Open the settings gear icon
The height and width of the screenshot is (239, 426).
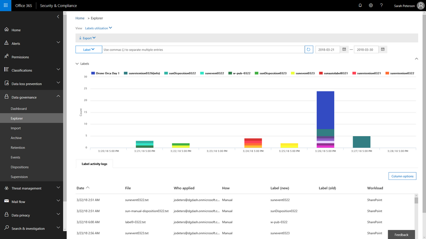click(371, 6)
